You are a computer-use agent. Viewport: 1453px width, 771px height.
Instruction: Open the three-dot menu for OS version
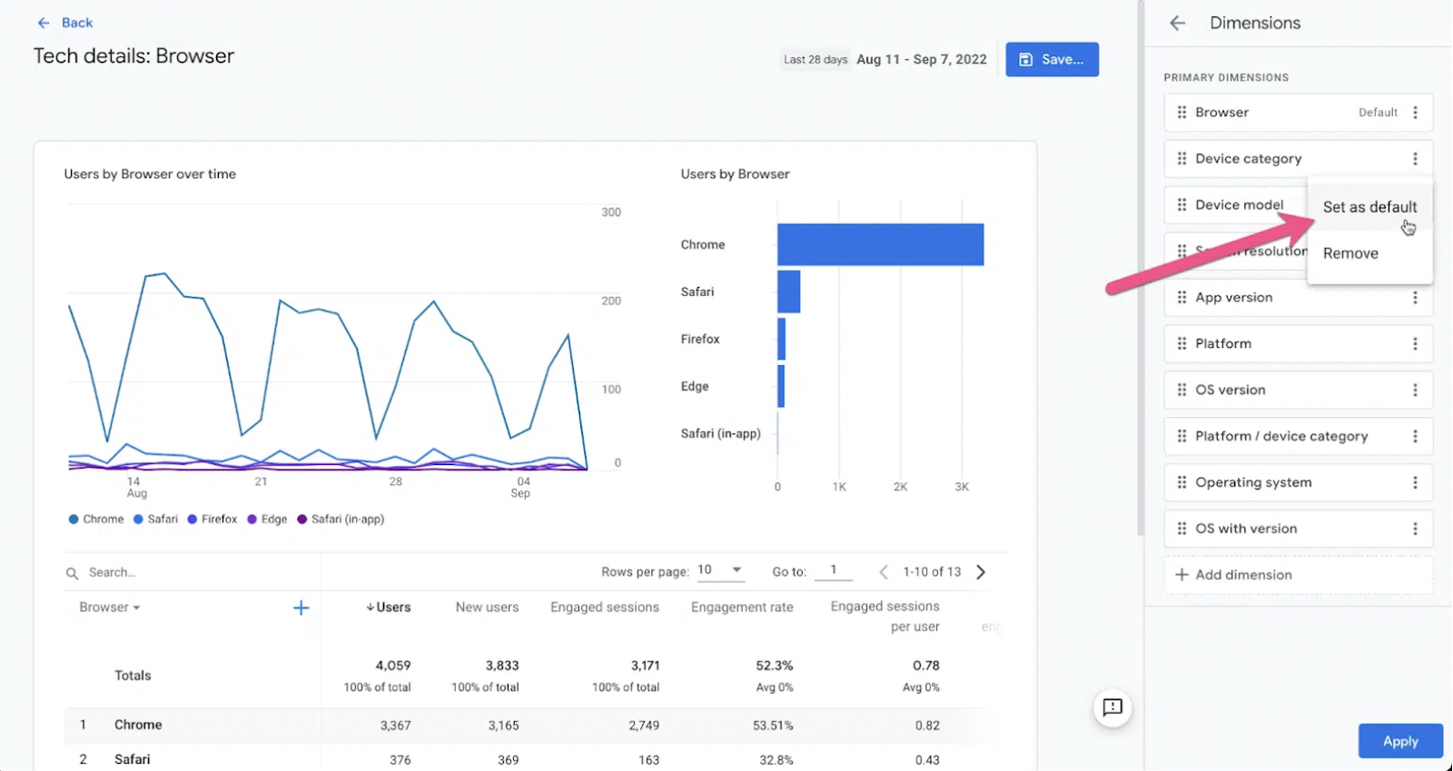coord(1415,390)
